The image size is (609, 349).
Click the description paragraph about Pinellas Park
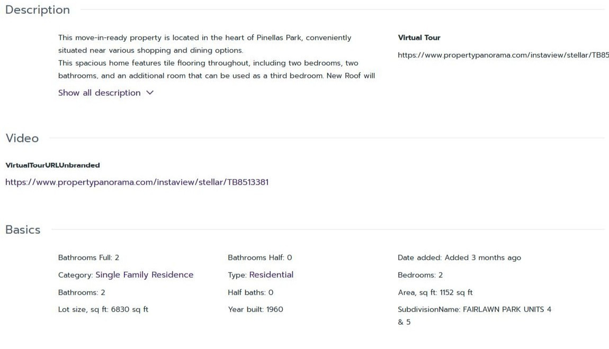click(x=217, y=57)
